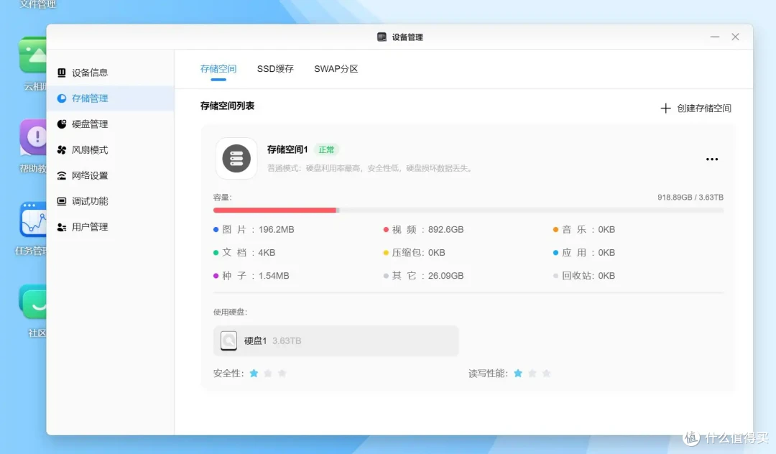The width and height of the screenshot is (776, 454).
Task: Click the 设备管理 title bar icon
Action: coord(382,37)
